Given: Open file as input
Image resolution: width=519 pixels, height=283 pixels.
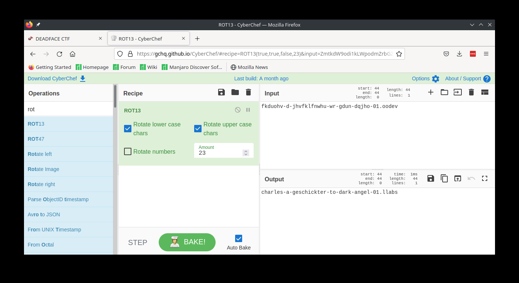Looking at the screenshot, I should click(x=458, y=92).
